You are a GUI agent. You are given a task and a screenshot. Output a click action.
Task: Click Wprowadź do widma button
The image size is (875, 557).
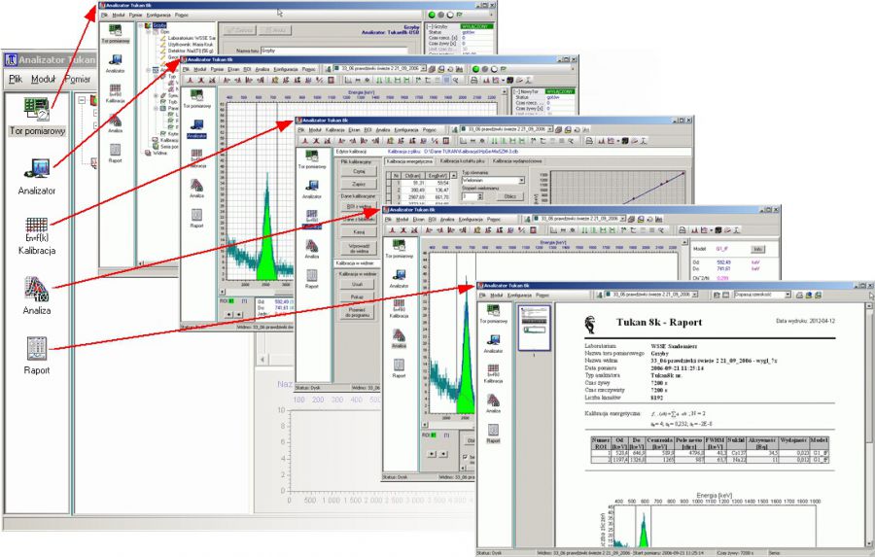click(358, 248)
